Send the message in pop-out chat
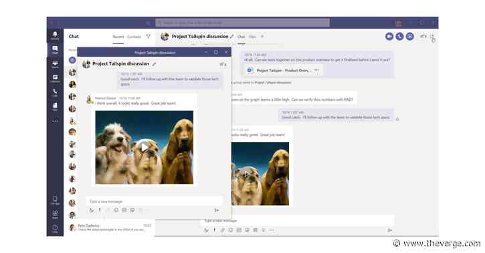 pyautogui.click(x=217, y=210)
